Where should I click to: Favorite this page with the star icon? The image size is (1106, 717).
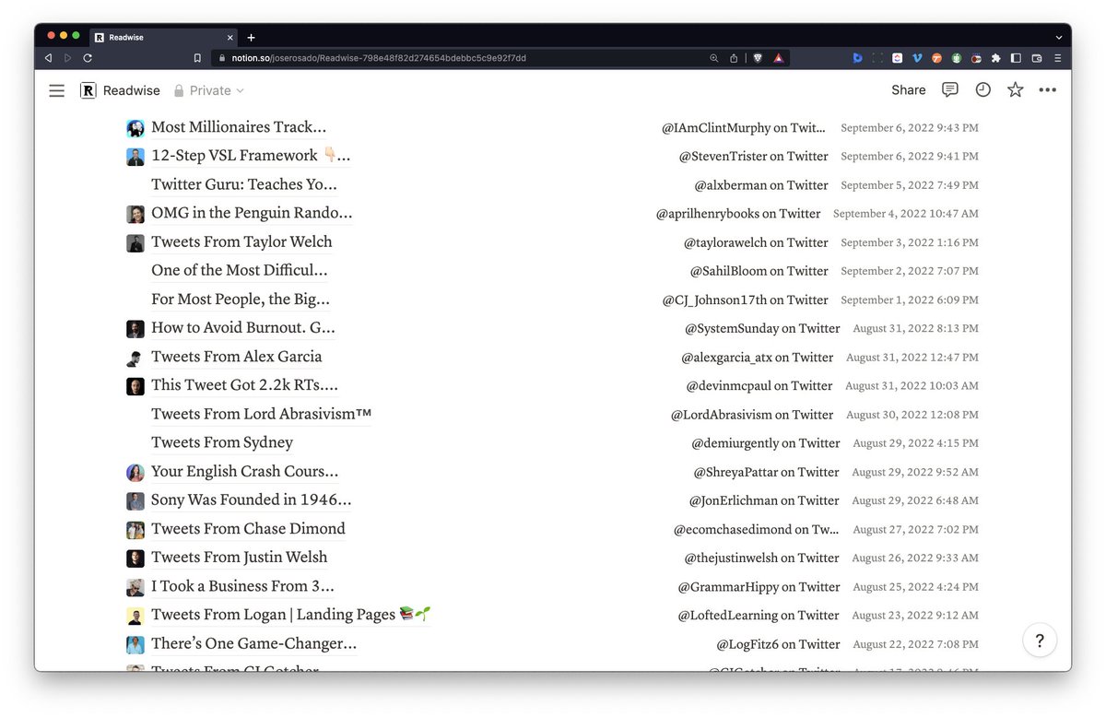[x=1015, y=89]
